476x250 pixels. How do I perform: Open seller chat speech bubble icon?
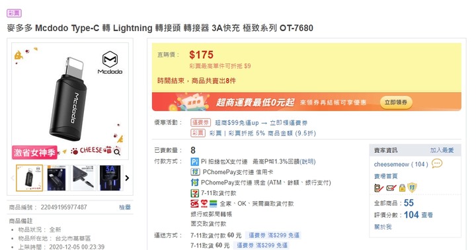pos(437,164)
